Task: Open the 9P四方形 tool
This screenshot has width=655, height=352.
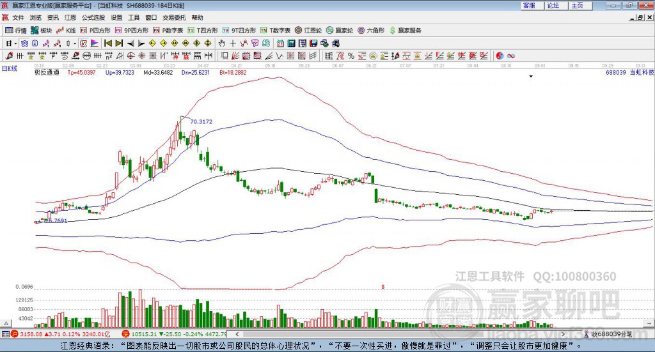Action: tap(132, 31)
